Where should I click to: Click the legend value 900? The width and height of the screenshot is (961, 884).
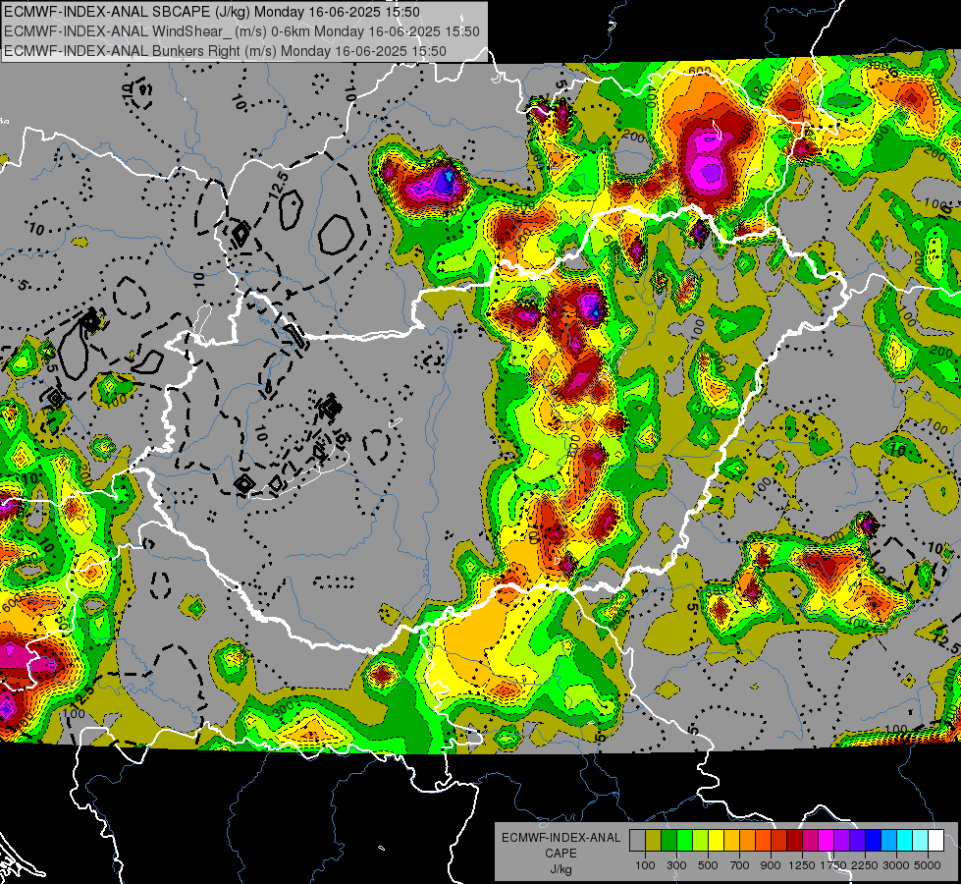pyautogui.click(x=771, y=865)
